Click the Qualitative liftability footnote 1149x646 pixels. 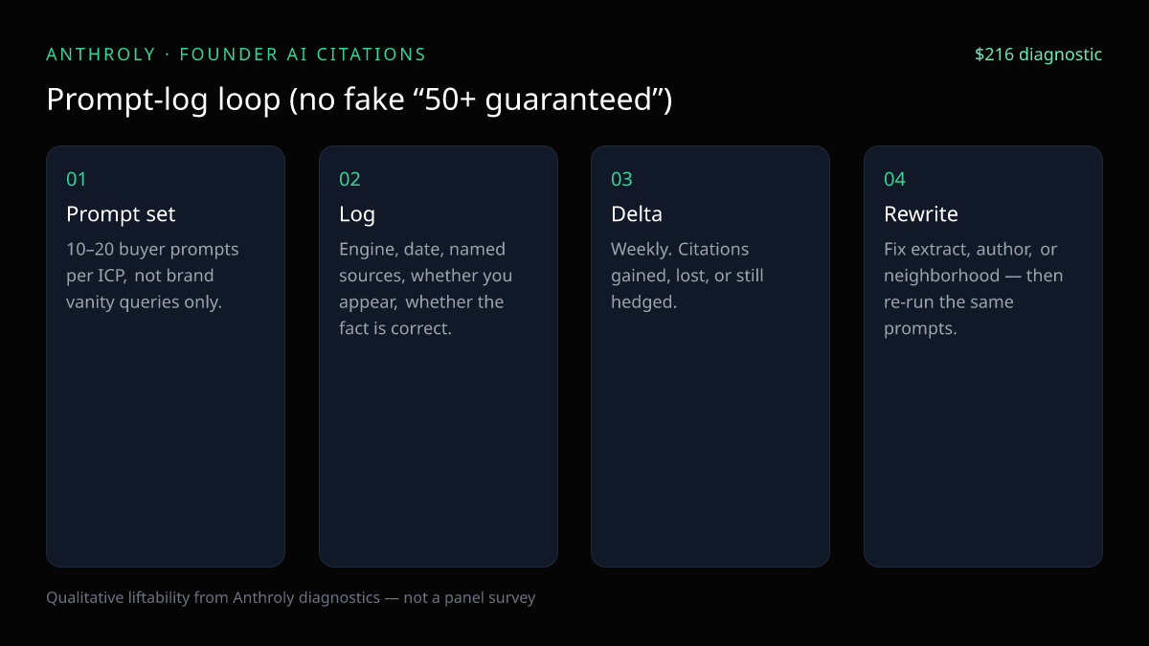[291, 598]
